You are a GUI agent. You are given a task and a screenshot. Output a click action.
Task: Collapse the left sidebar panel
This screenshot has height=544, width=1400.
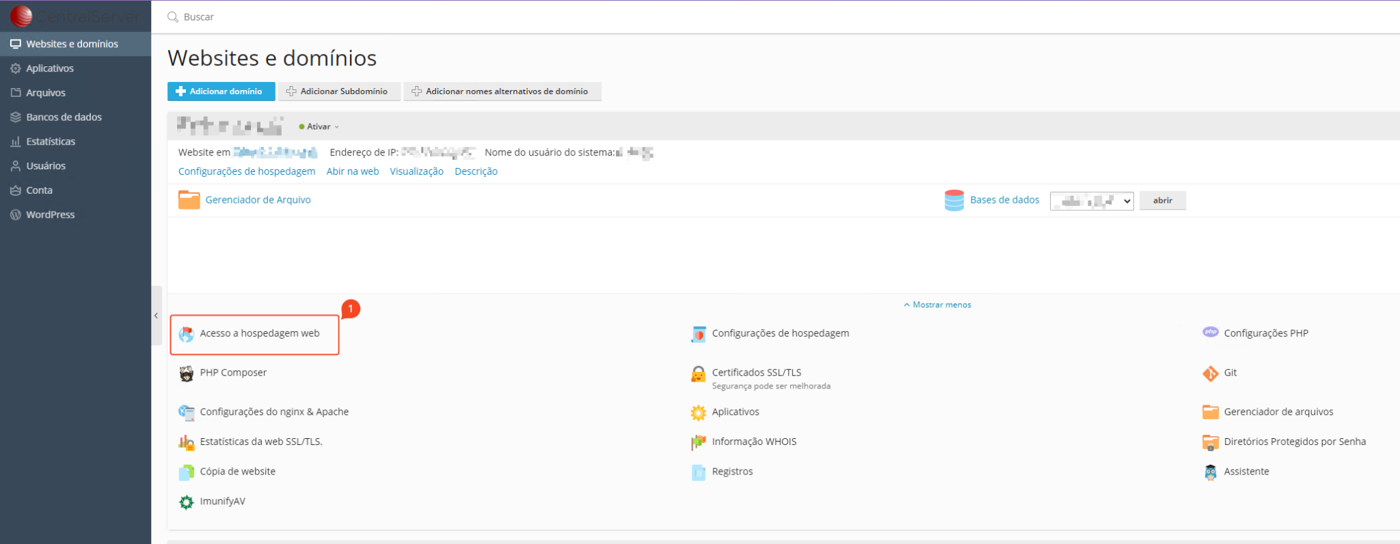coord(157,316)
